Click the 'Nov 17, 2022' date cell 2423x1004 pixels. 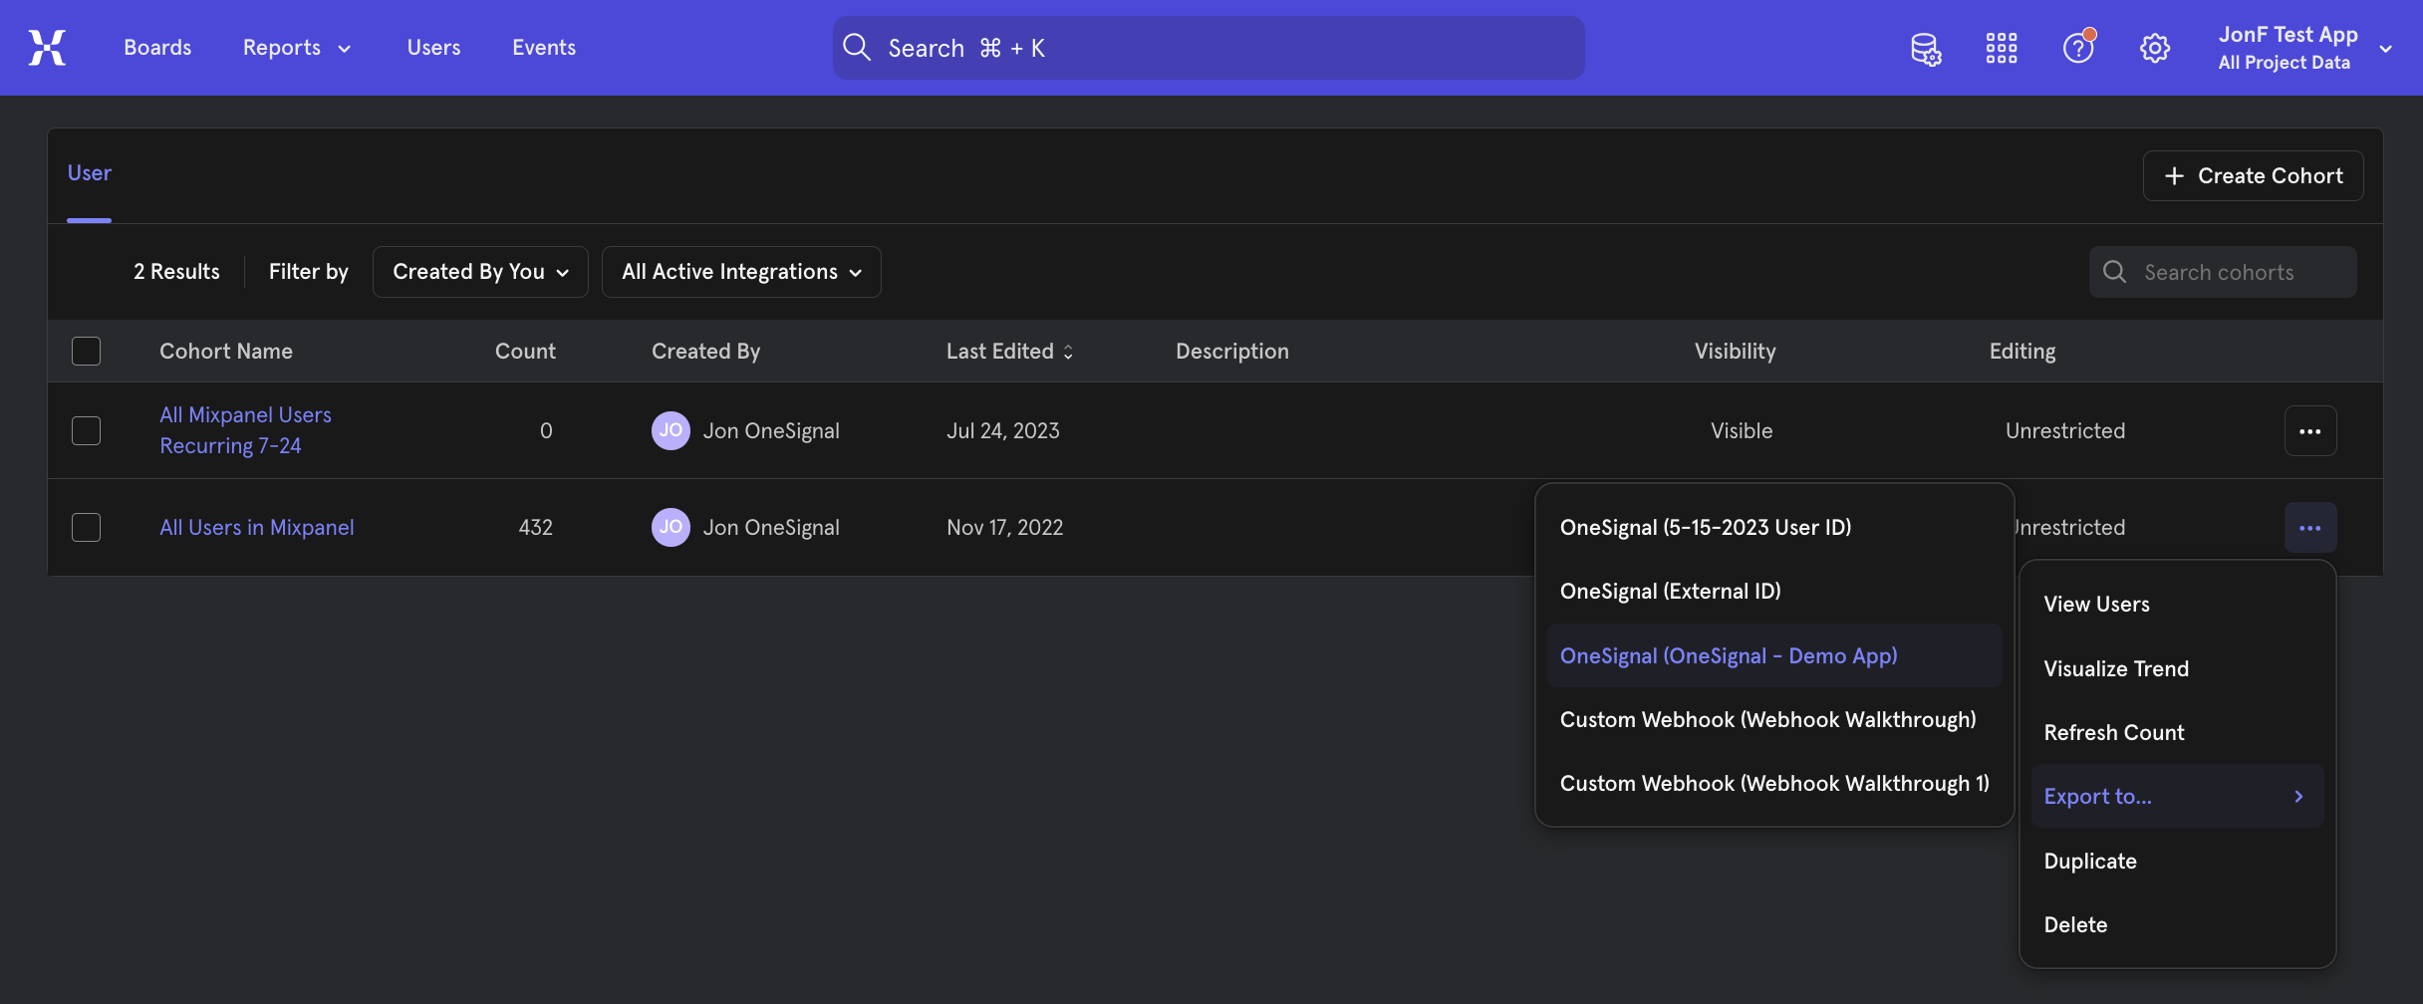pos(1004,527)
